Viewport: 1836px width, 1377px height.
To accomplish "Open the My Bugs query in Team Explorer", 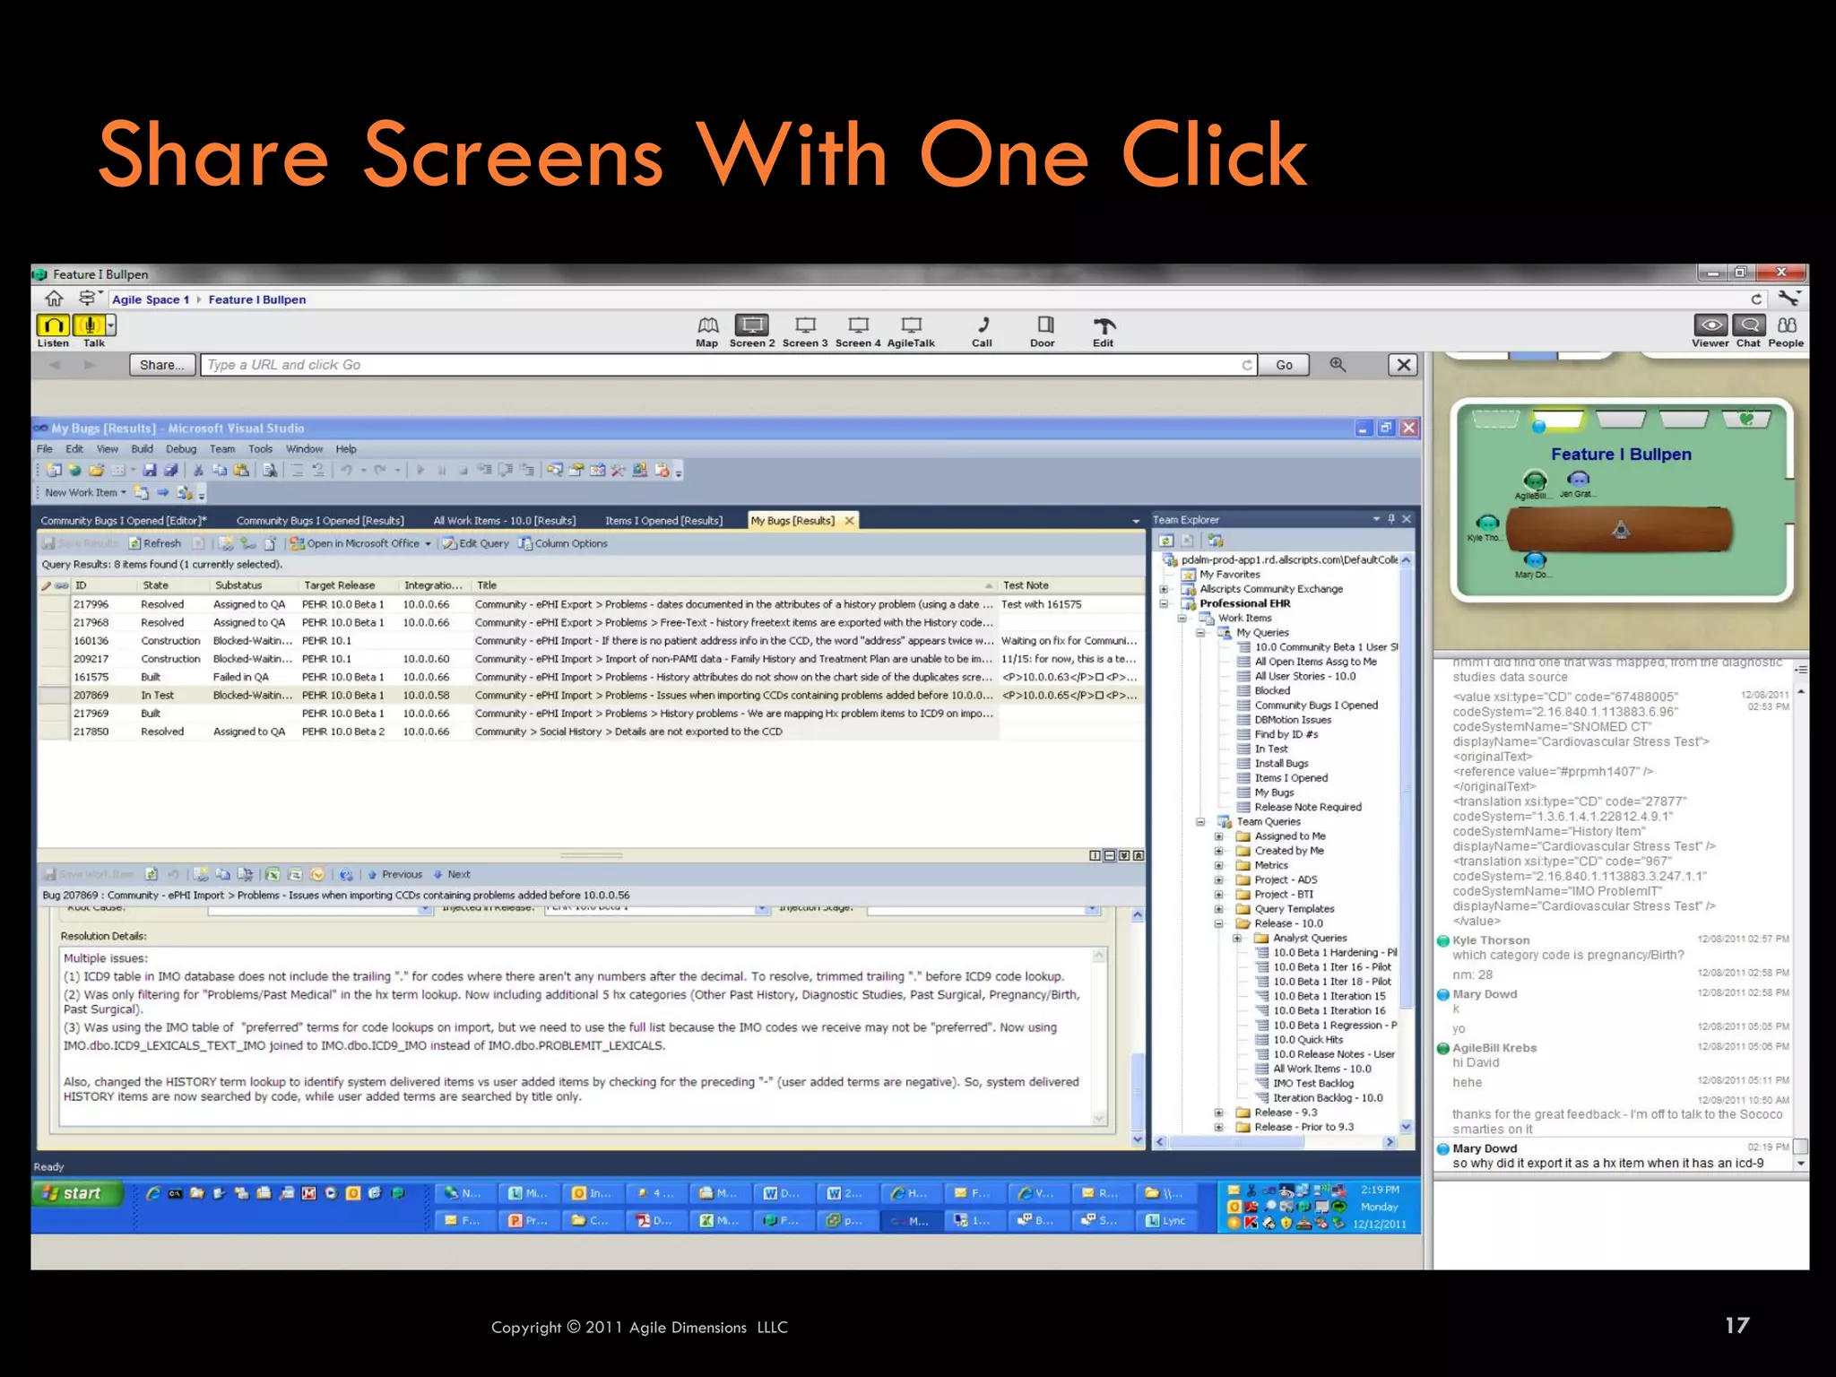I will pos(1274,792).
